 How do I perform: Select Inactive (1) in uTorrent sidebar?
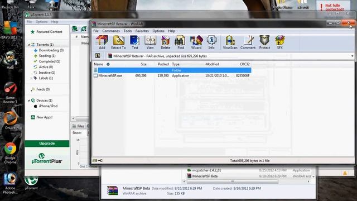(x=45, y=73)
